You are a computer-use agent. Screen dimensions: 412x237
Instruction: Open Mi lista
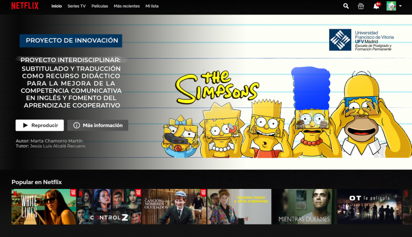152,6
